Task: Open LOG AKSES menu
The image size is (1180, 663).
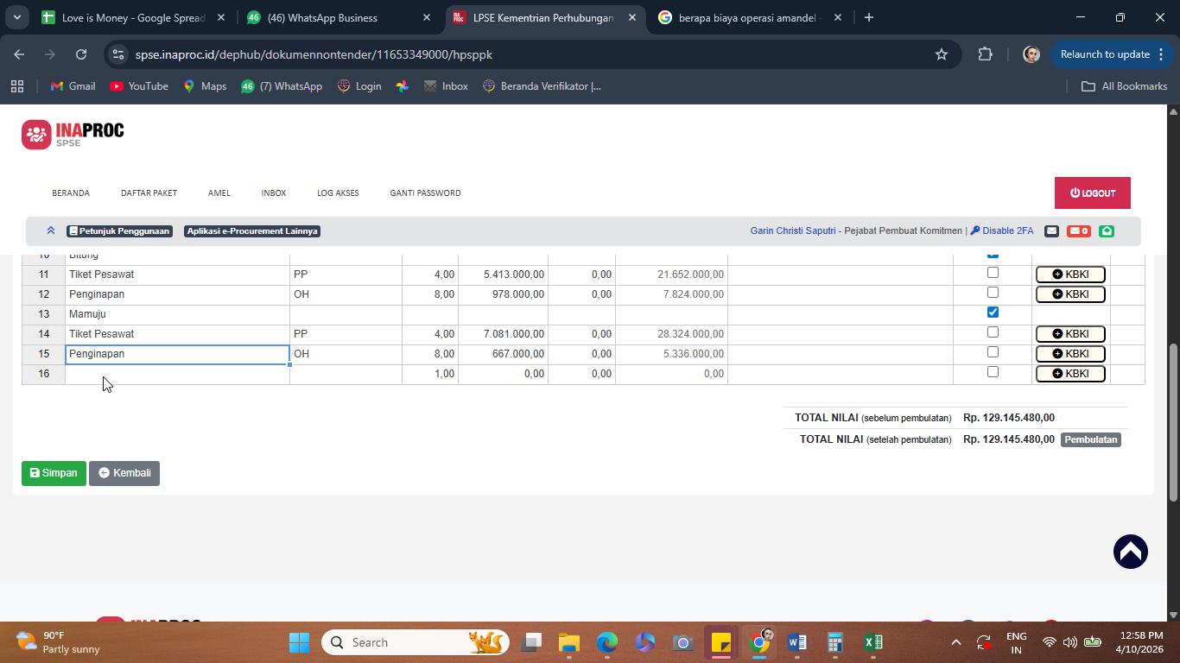Action: click(x=338, y=193)
